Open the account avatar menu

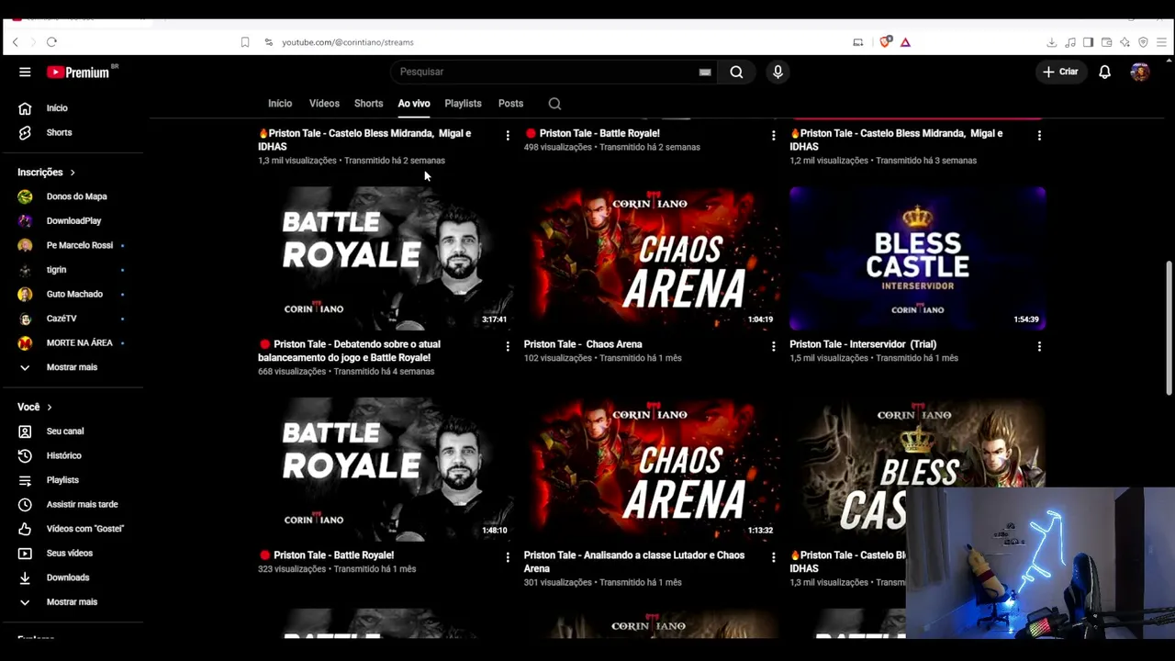[x=1140, y=72]
